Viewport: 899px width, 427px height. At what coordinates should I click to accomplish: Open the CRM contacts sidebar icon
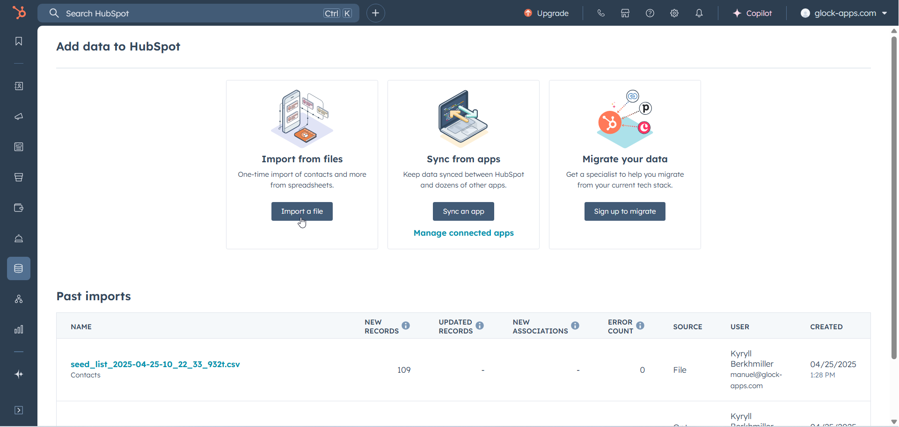(19, 86)
